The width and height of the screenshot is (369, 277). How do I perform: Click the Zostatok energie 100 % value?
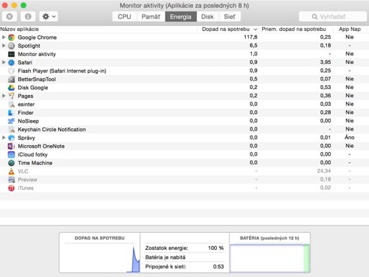click(x=215, y=248)
